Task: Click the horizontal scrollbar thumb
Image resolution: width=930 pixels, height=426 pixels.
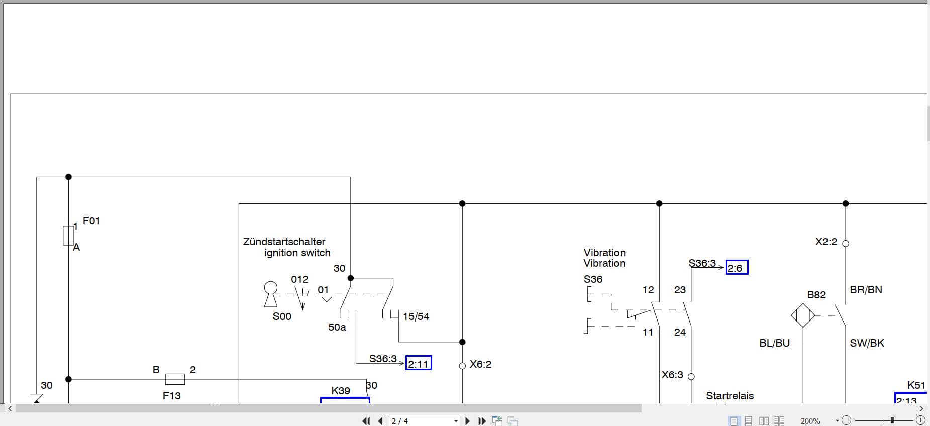Action: pos(329,408)
